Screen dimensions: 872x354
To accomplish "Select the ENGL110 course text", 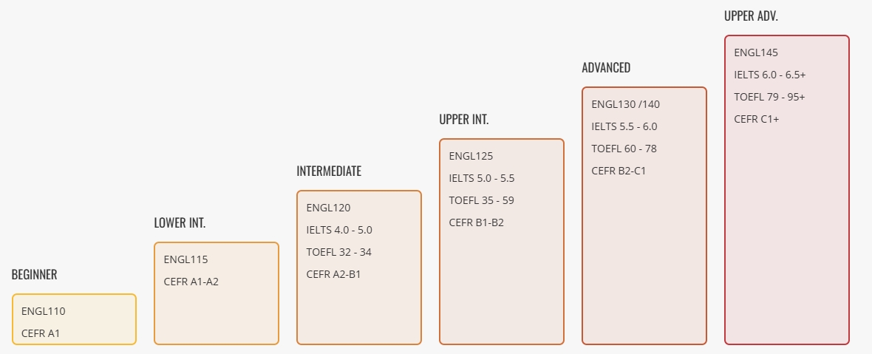I will pos(44,311).
